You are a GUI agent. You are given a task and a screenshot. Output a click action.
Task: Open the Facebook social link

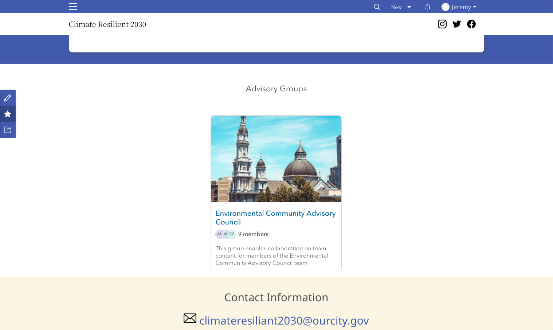click(471, 24)
